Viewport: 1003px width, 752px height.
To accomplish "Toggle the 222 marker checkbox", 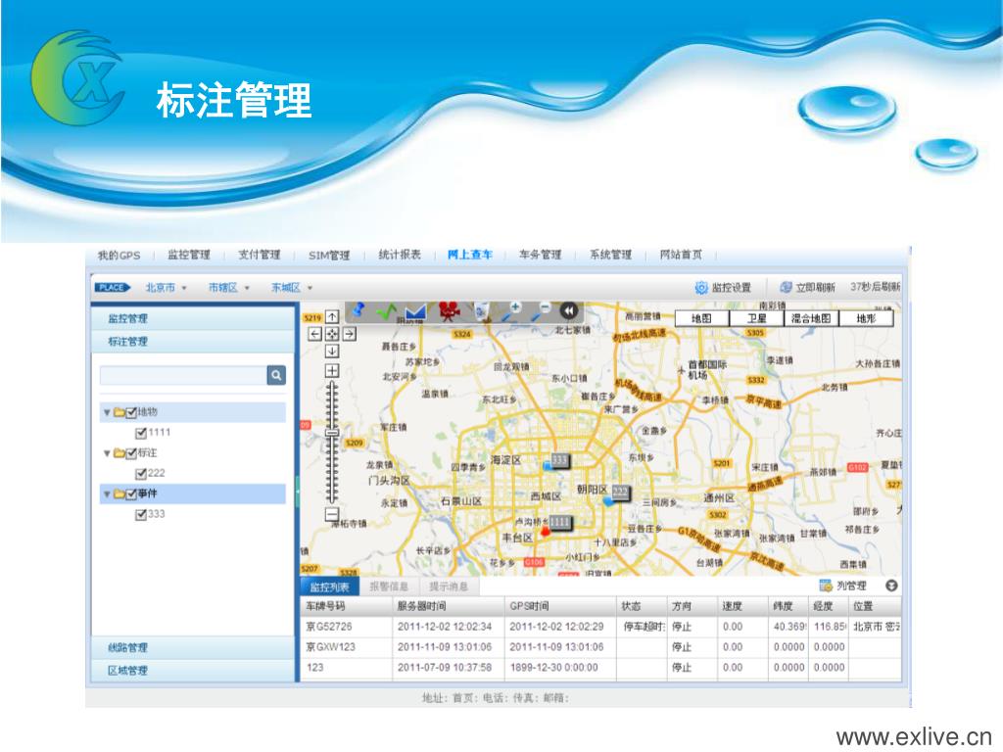I will 141,474.
